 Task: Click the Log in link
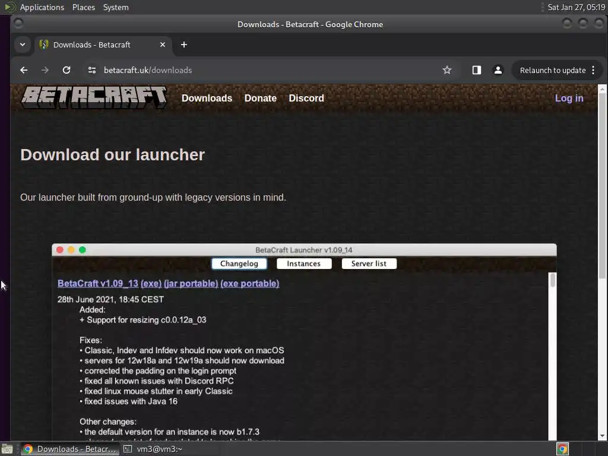(569, 98)
